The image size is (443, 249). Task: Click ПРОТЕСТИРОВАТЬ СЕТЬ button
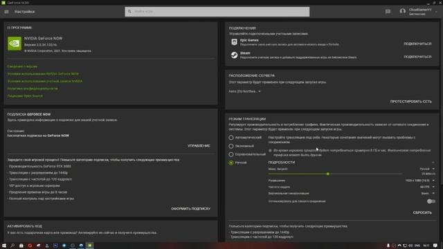click(x=411, y=102)
